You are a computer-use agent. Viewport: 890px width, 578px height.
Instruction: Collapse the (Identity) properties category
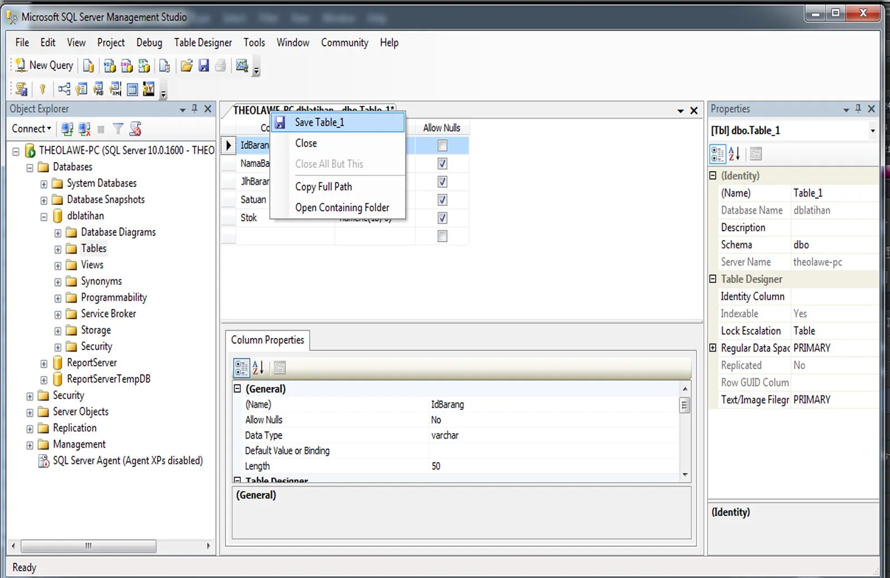713,176
